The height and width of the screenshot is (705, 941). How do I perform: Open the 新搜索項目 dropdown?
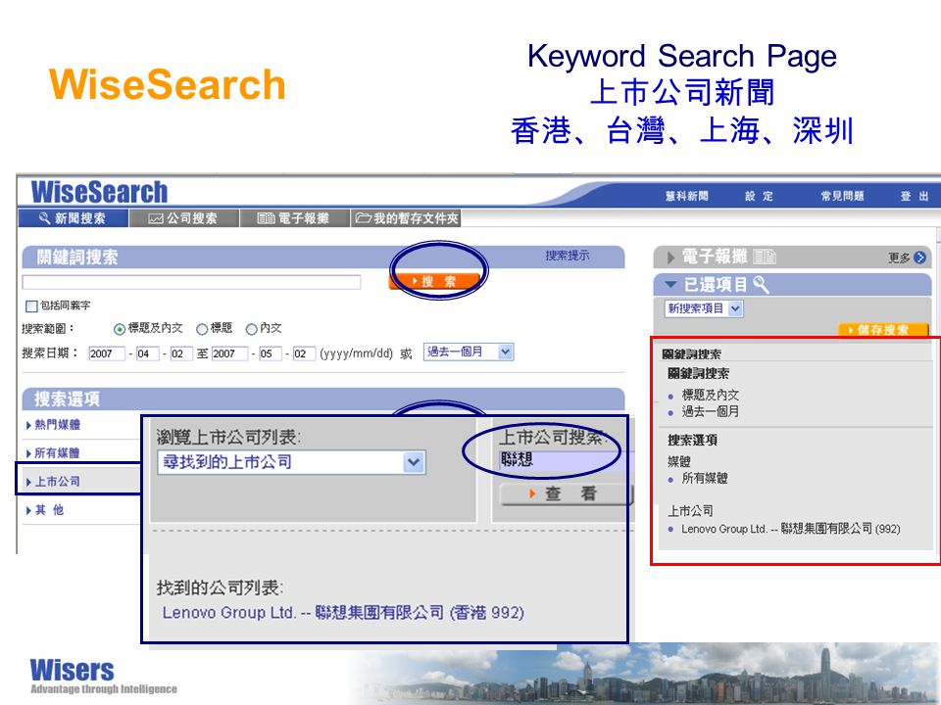click(x=705, y=308)
